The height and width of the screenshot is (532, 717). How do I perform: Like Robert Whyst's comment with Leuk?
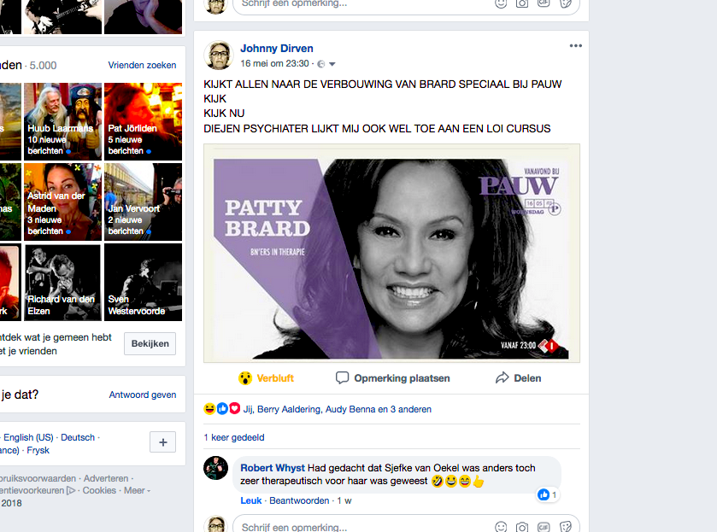251,500
